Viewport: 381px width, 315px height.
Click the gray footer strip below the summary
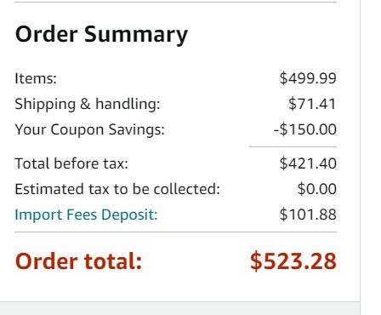[180, 308]
